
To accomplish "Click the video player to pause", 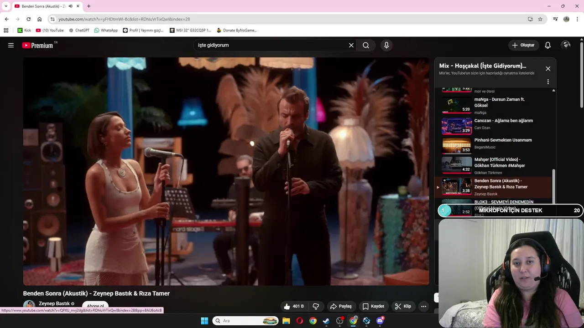I will coord(226,171).
